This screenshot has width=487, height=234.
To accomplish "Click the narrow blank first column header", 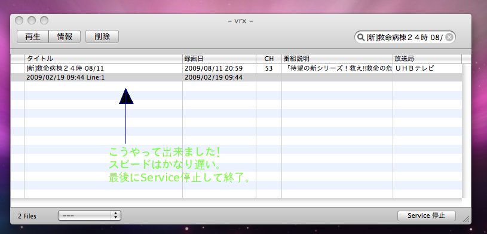I will pyautogui.click(x=17, y=59).
